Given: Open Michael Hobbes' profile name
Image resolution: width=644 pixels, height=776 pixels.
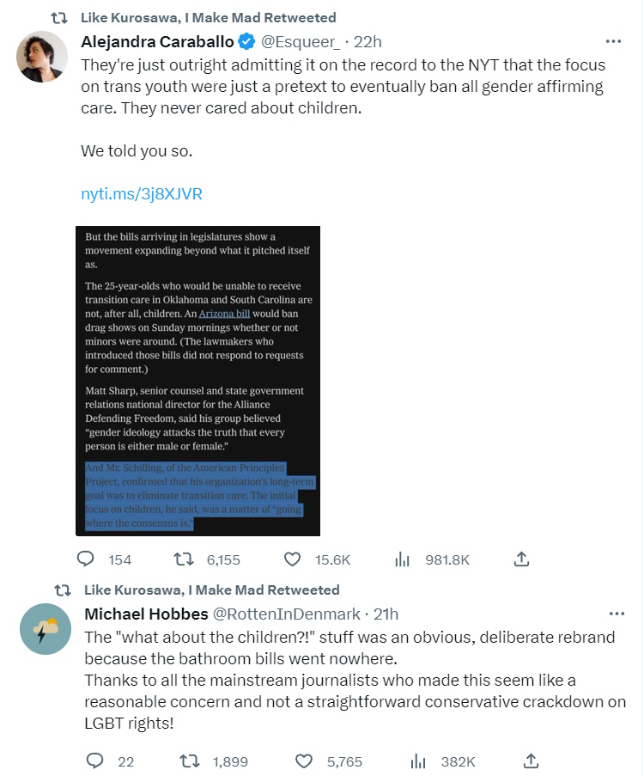Looking at the screenshot, I should pyautogui.click(x=144, y=614).
